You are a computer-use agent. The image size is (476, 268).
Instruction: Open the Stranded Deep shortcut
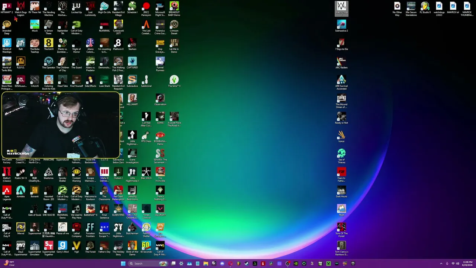[7, 27]
